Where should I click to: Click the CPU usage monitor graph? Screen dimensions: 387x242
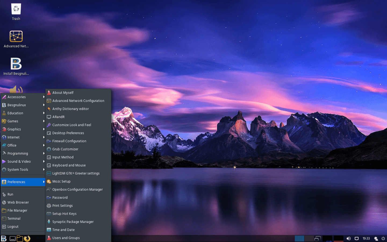pyautogui.click(x=327, y=239)
